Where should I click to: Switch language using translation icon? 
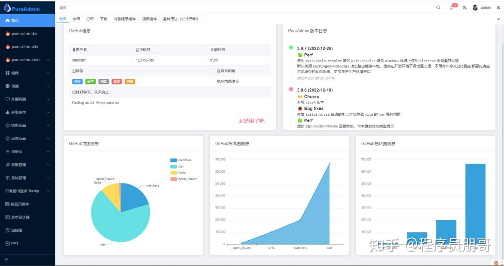pyautogui.click(x=464, y=8)
